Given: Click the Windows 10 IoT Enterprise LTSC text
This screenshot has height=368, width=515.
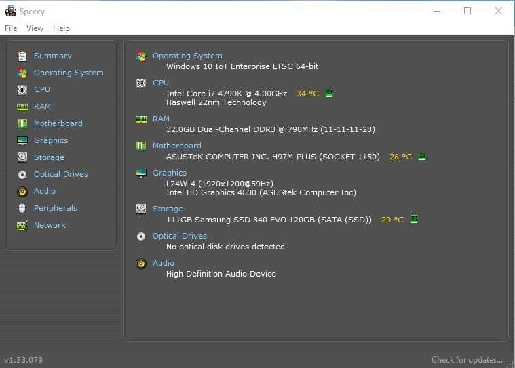Looking at the screenshot, I should [242, 66].
